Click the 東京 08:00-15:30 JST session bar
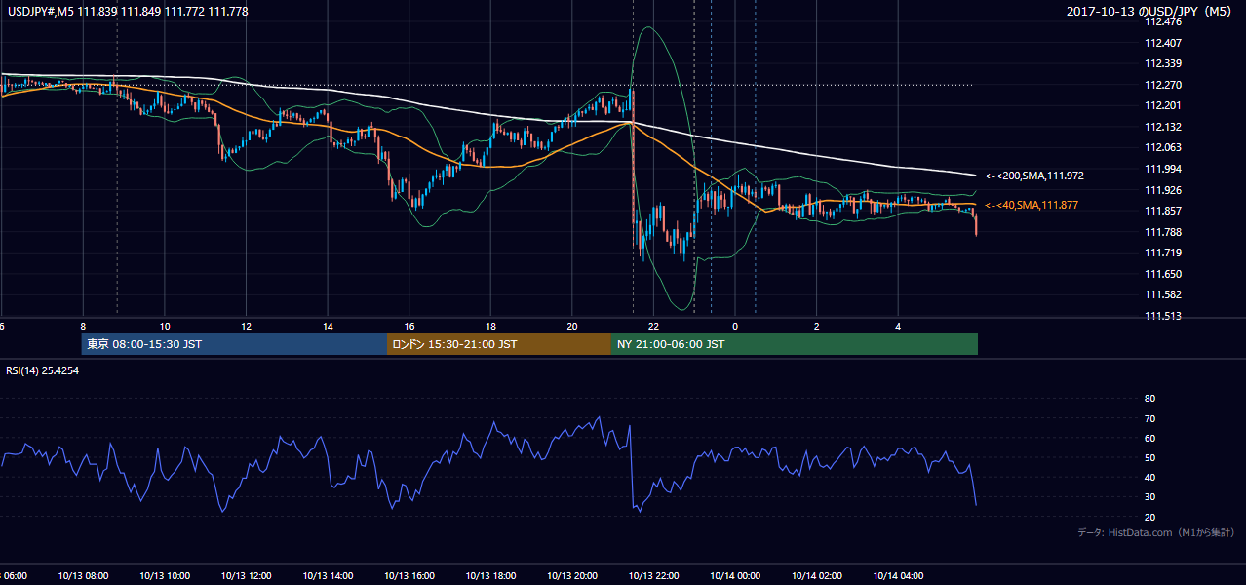1246x585 pixels. (234, 344)
